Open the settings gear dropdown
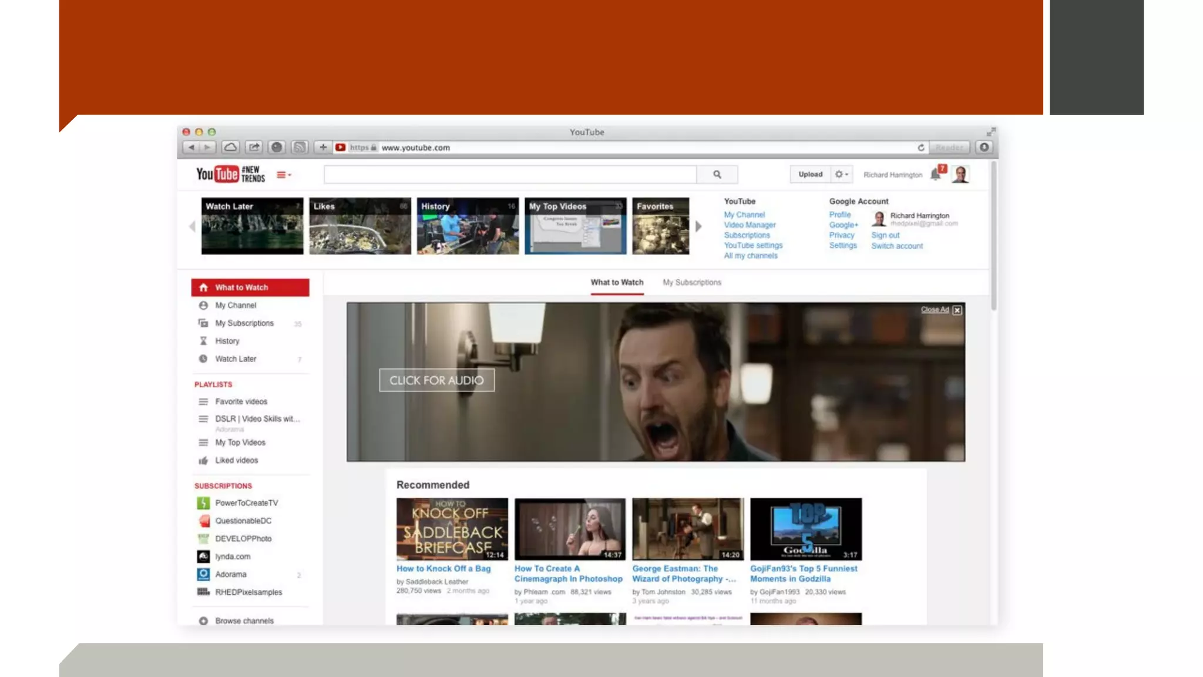Screen dimensions: 1203x677 tap(841, 175)
